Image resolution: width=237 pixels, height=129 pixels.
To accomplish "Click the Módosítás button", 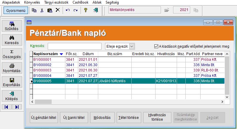I will point(102,118).
